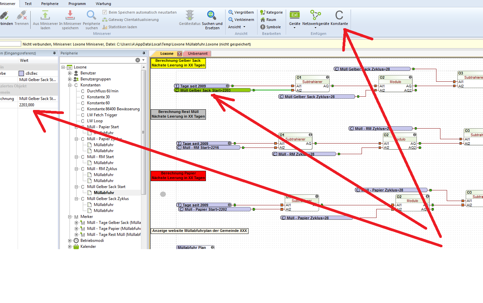Image resolution: width=483 pixels, height=303 pixels.
Task: Open the Netzwerkgeräte insert menu
Action: (316, 19)
